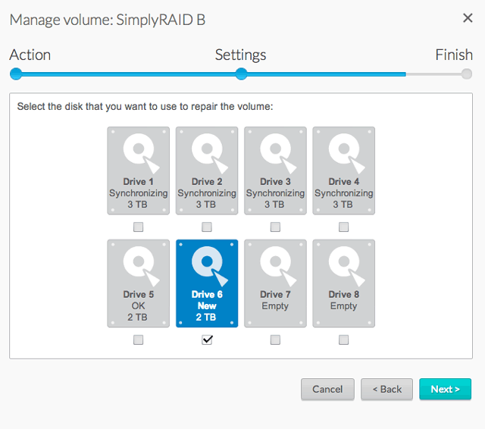Select the empty Drive 7 slot icon

(275, 283)
